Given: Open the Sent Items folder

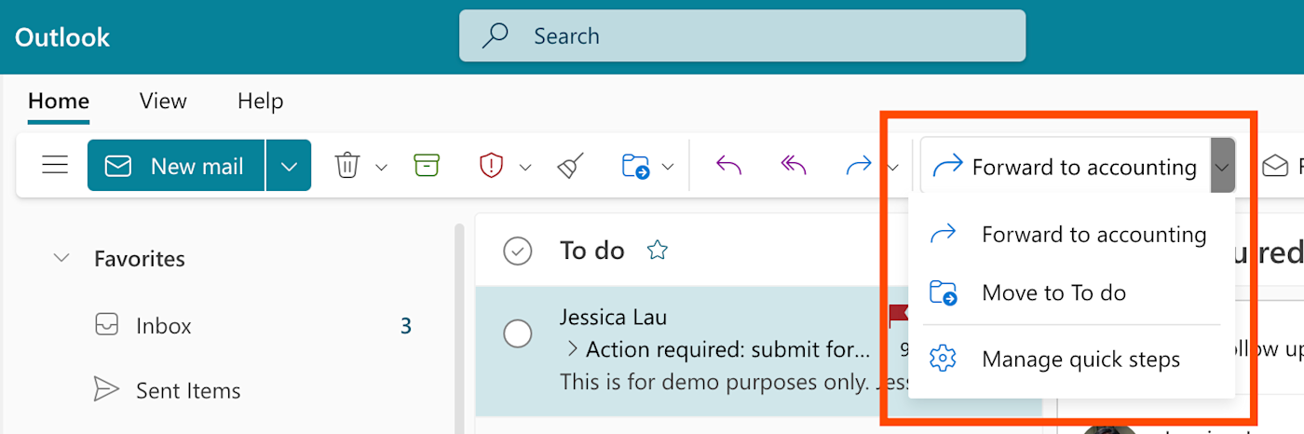Looking at the screenshot, I should click(188, 390).
